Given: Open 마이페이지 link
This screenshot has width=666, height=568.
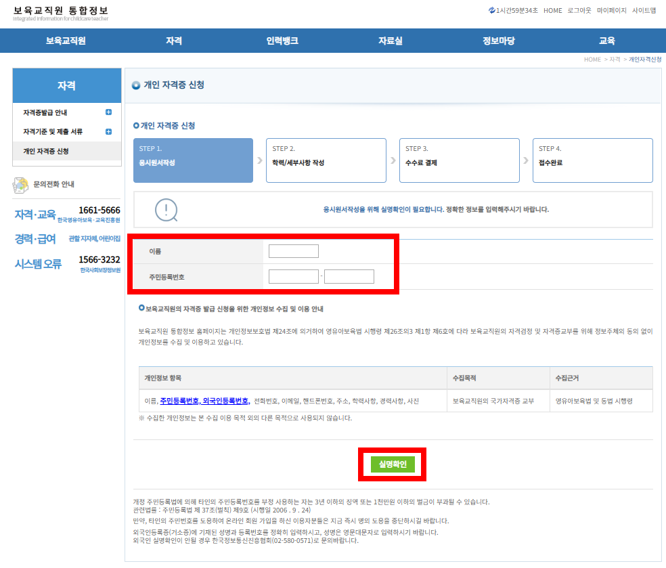Looking at the screenshot, I should (x=612, y=11).
